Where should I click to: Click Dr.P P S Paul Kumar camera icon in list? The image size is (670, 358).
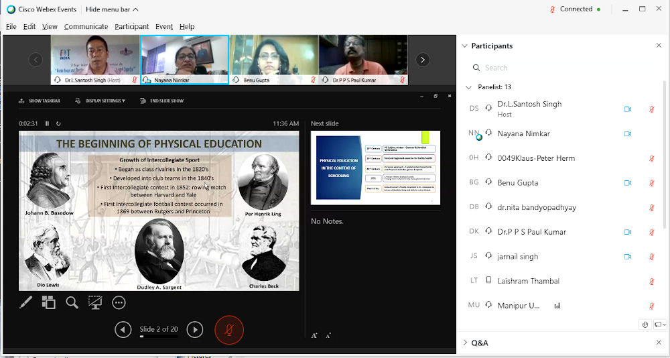tap(628, 232)
